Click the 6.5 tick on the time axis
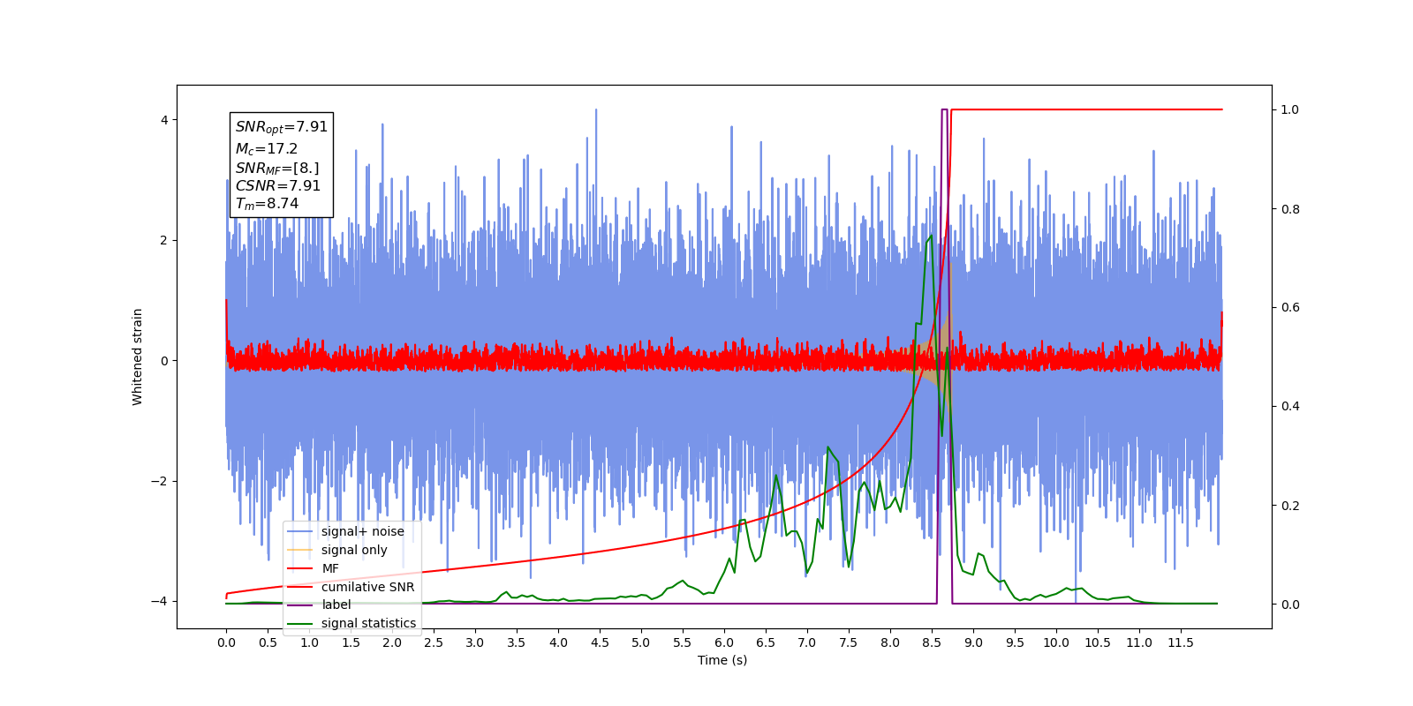This screenshot has height=706, width=1413. 766,642
